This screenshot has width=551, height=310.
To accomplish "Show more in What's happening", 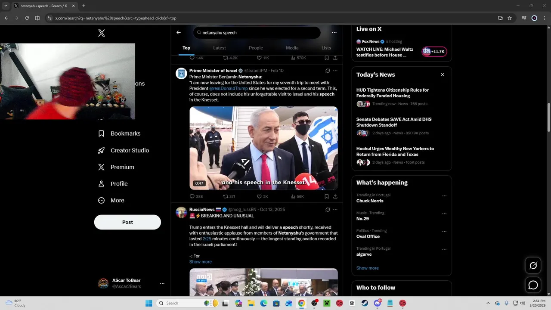I will [x=367, y=268].
